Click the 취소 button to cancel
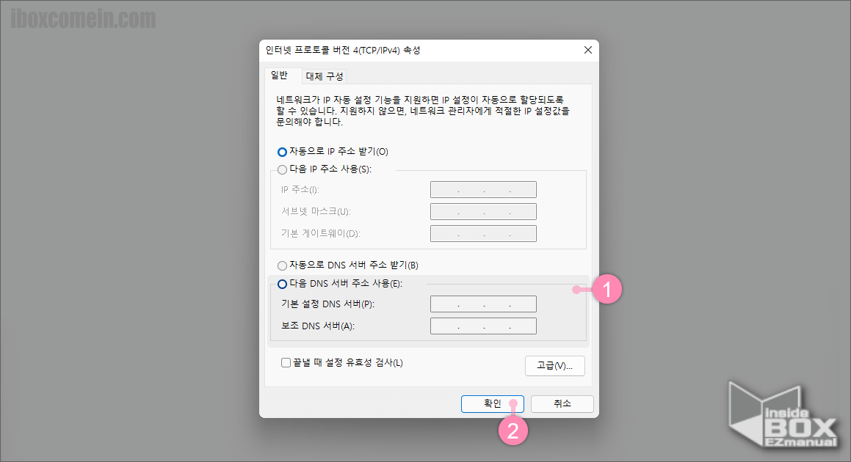Image resolution: width=851 pixels, height=462 pixels. (562, 403)
